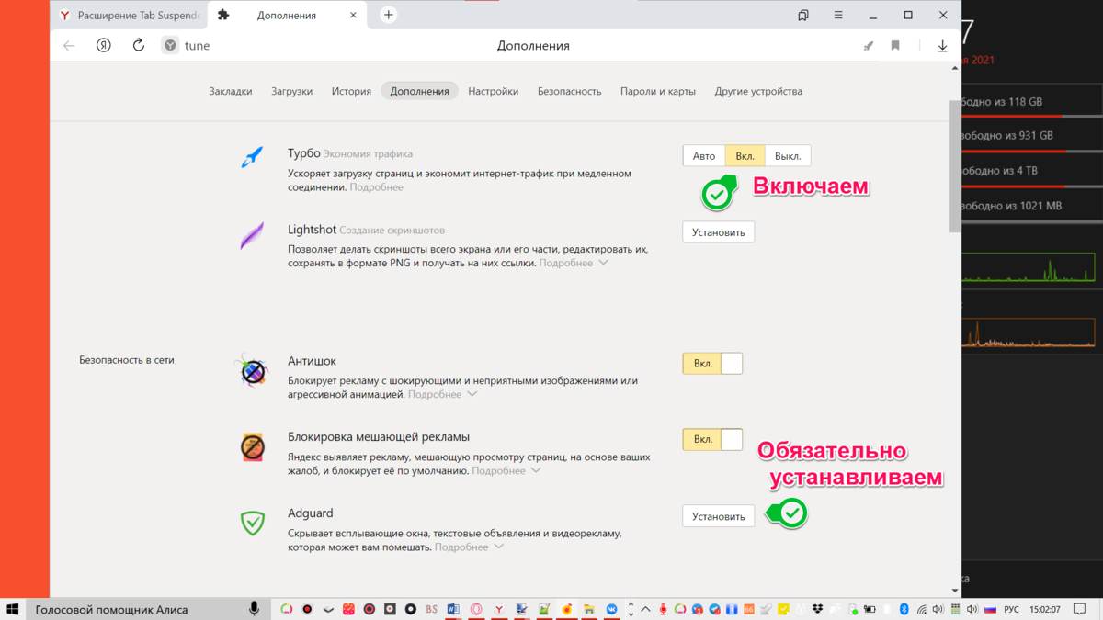The height and width of the screenshot is (620, 1103).
Task: Open the Windows Start menu
Action: pos(13,609)
